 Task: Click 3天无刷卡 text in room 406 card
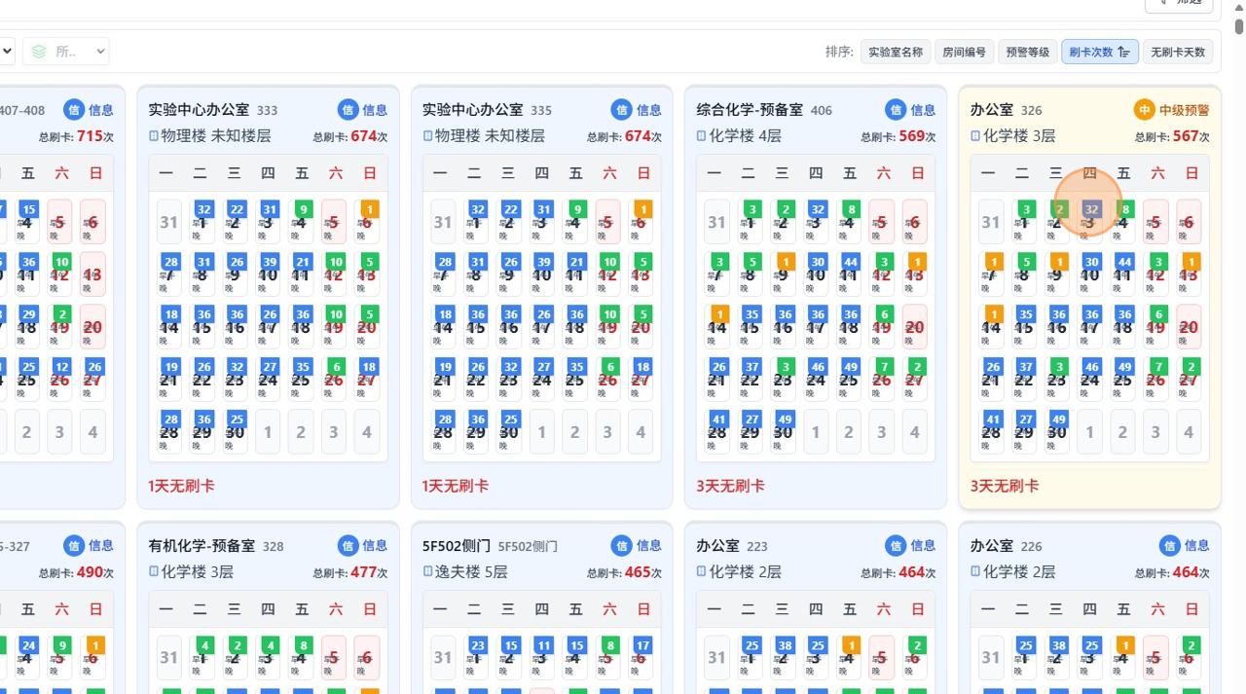pyautogui.click(x=730, y=486)
